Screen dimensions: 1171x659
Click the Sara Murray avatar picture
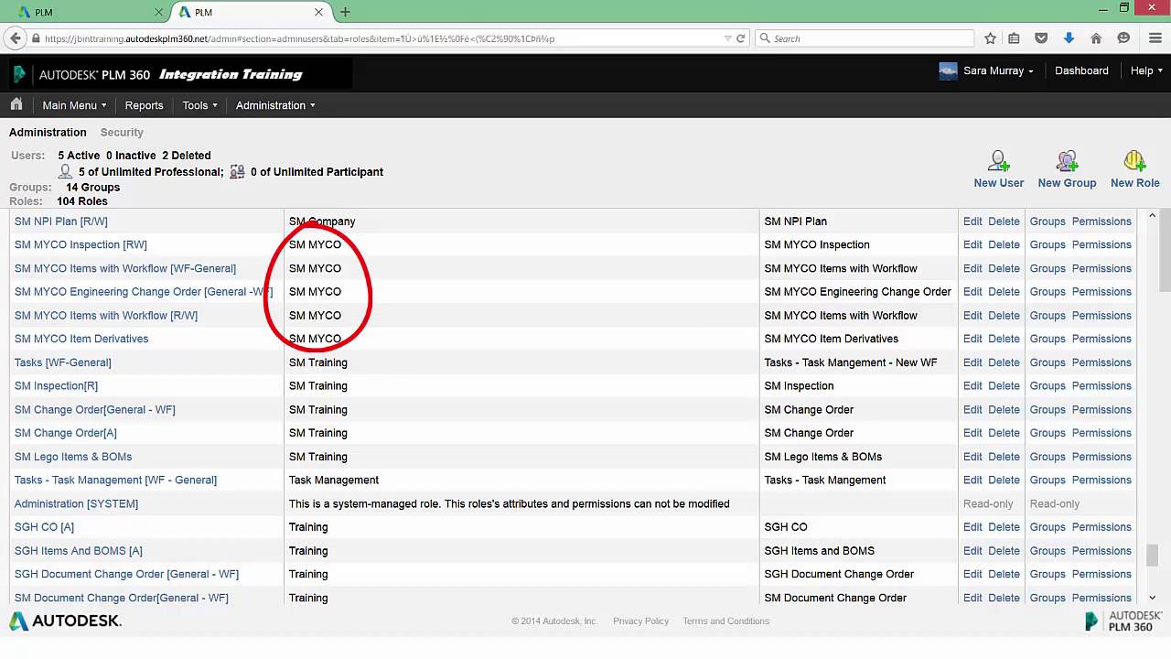948,71
